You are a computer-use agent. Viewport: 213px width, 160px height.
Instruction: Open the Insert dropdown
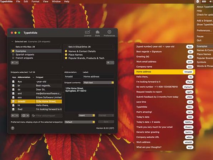click(86, 115)
